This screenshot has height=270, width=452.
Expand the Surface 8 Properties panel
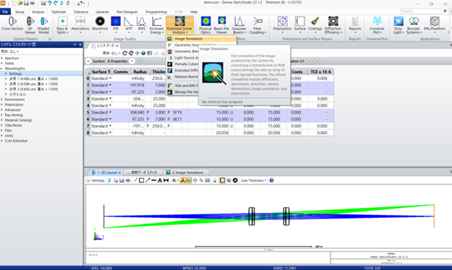tap(89, 61)
